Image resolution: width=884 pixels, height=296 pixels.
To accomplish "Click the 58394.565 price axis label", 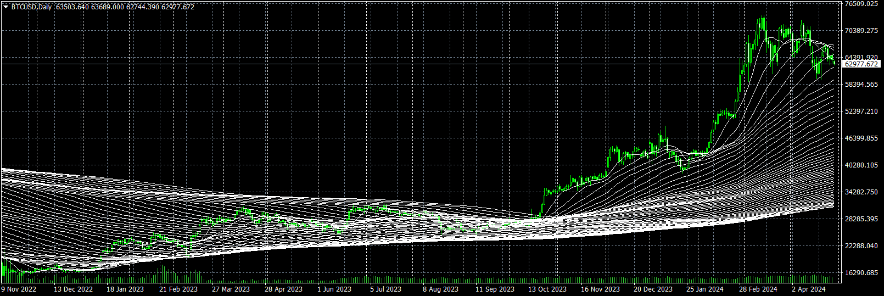I will click(861, 85).
